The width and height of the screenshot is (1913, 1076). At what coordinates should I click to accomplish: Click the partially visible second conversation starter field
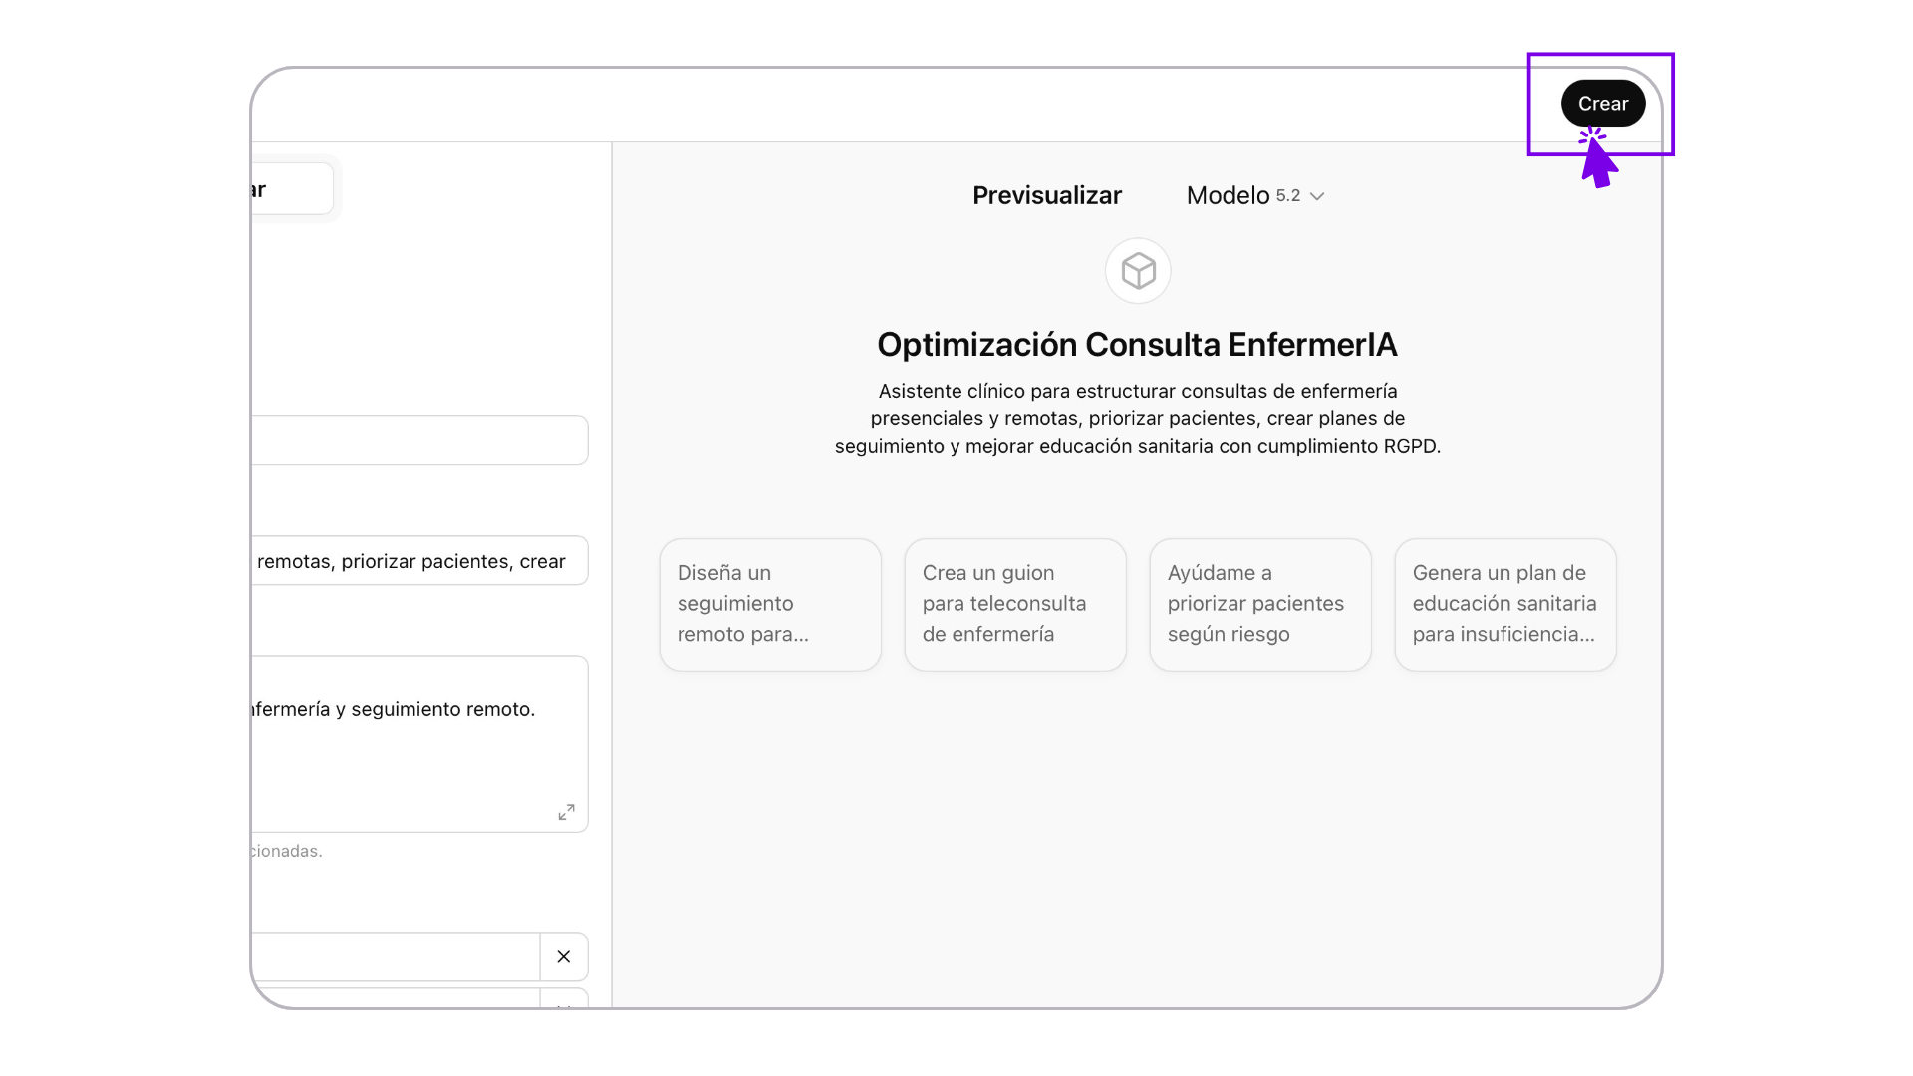point(396,999)
